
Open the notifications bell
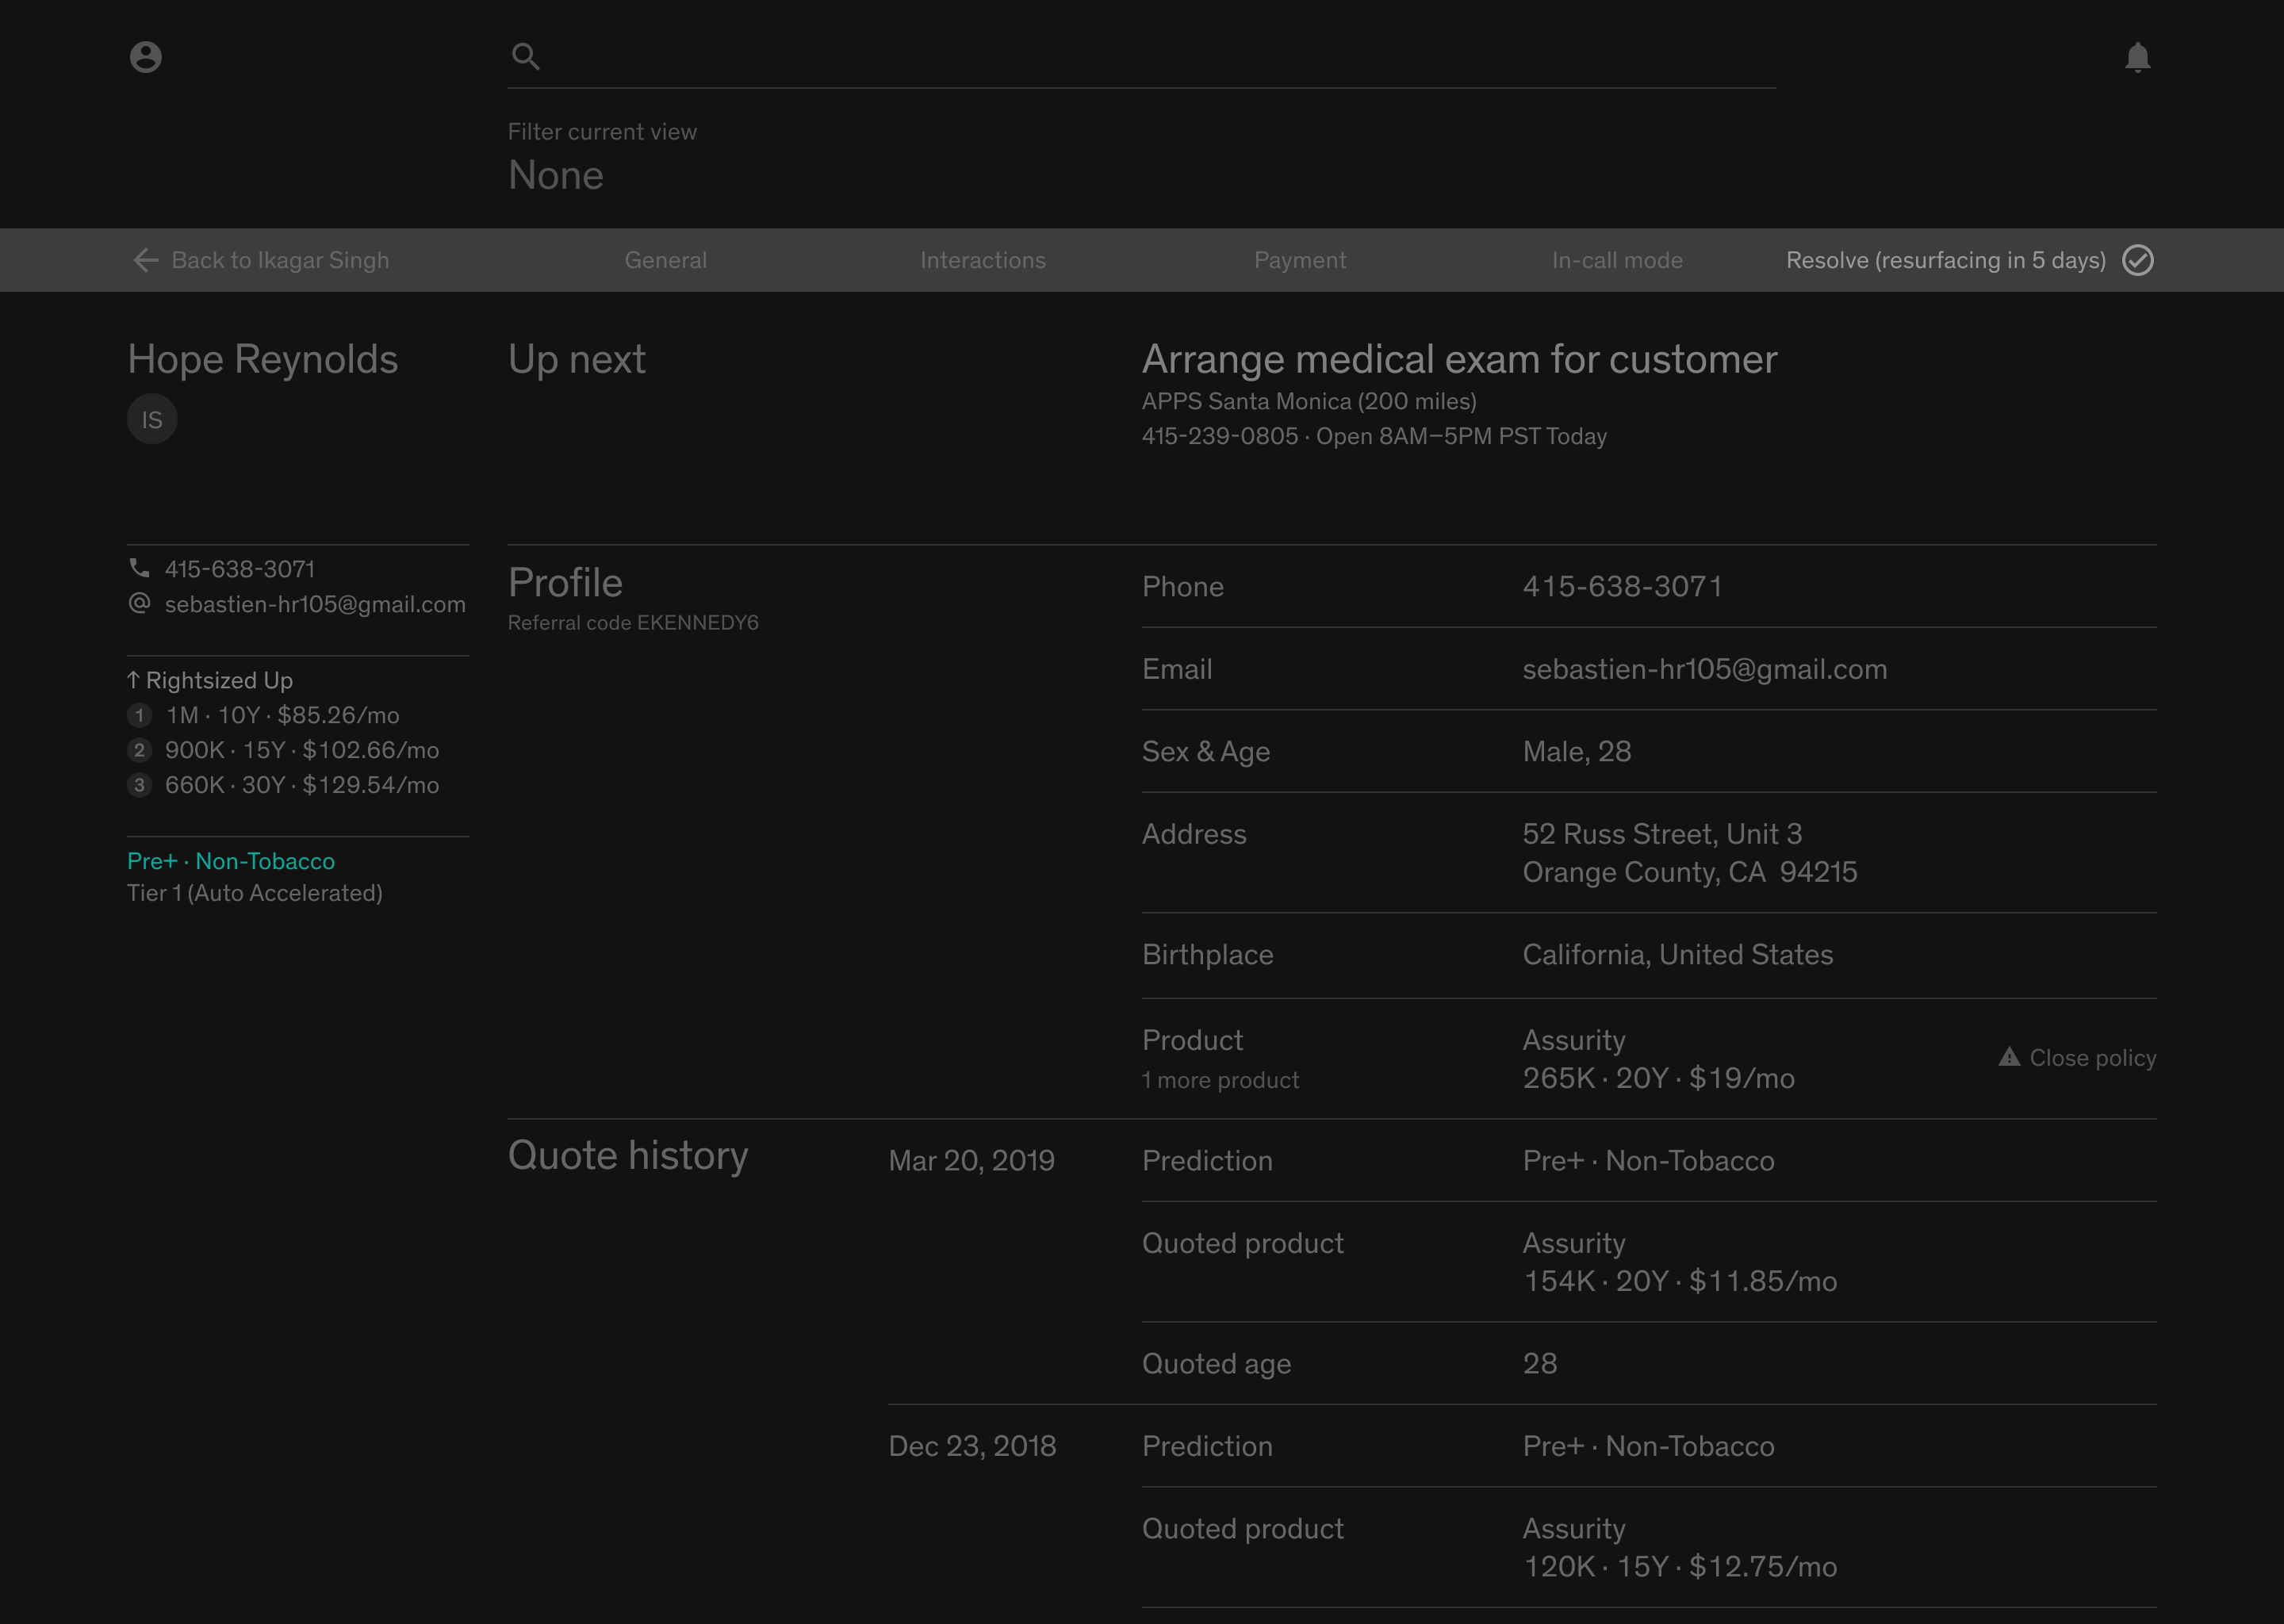(2137, 58)
